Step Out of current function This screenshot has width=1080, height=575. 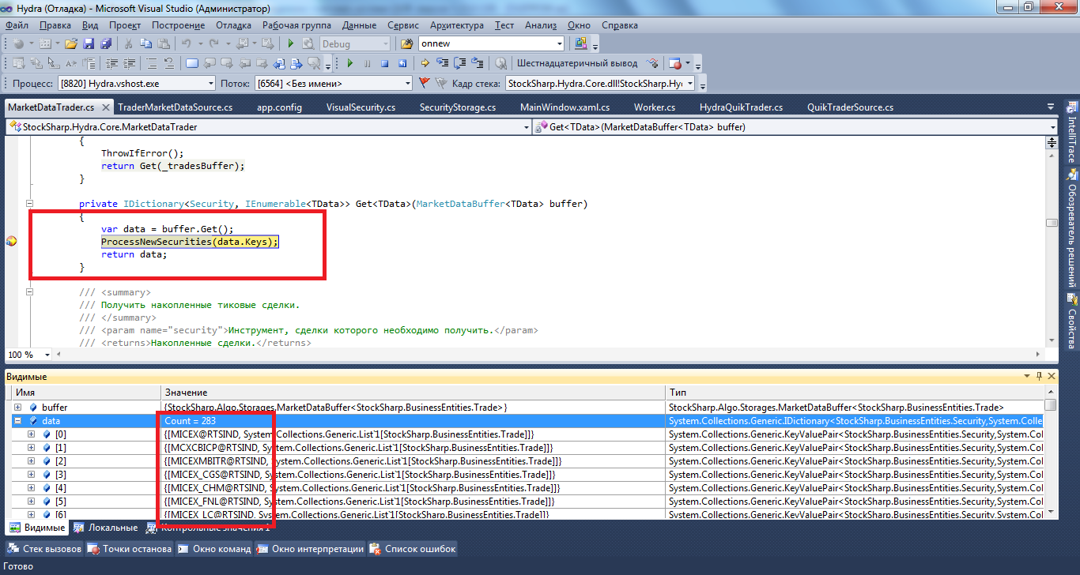point(478,63)
